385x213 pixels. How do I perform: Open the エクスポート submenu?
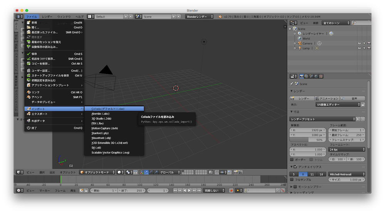click(x=54, y=114)
